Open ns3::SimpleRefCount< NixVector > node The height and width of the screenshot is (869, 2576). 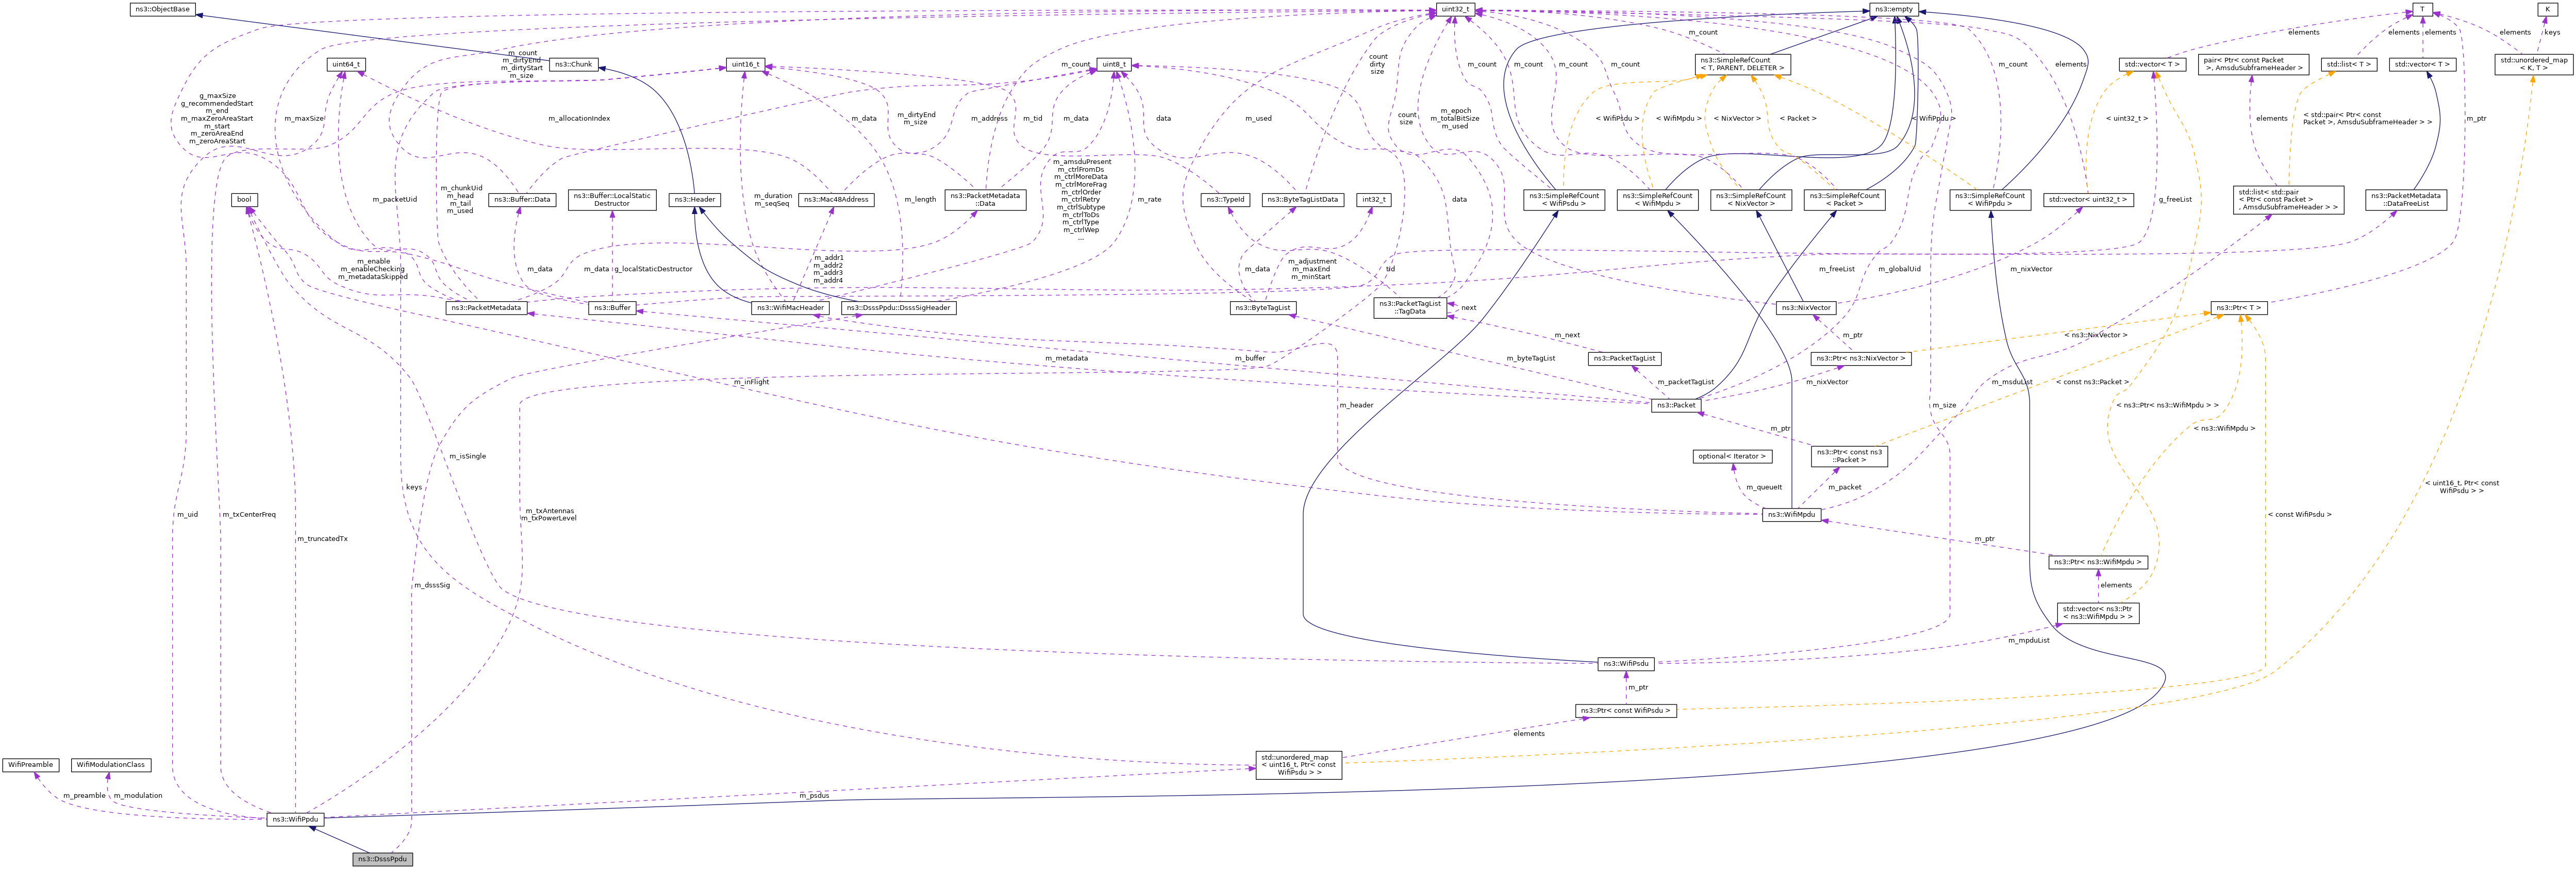[1751, 200]
